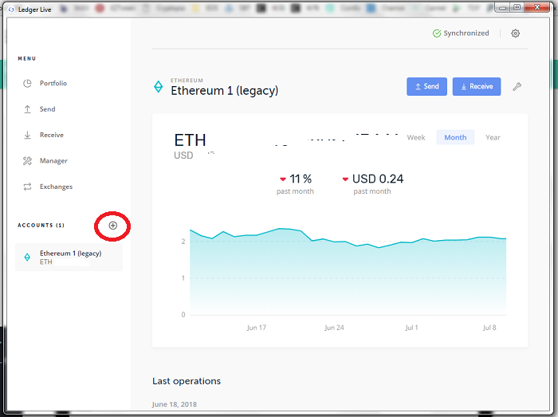
Task: Click the Ethereum 1 (legacy) page title
Action: coord(225,91)
